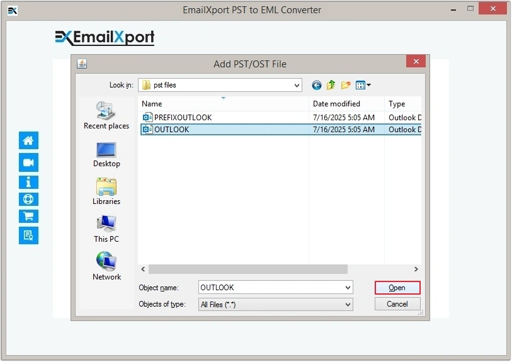Expand the Object name dropdown arrow
The width and height of the screenshot is (512, 362).
[348, 288]
